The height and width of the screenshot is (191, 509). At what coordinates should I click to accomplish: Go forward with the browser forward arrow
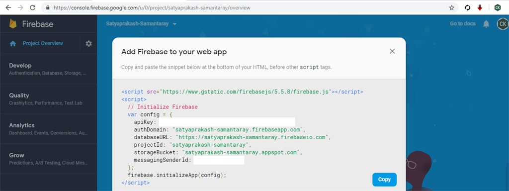(20, 7)
